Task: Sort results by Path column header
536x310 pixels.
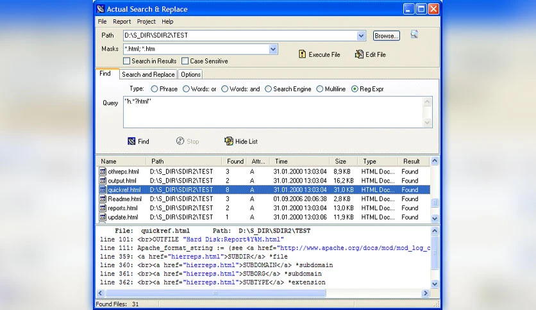Action: tap(184, 161)
